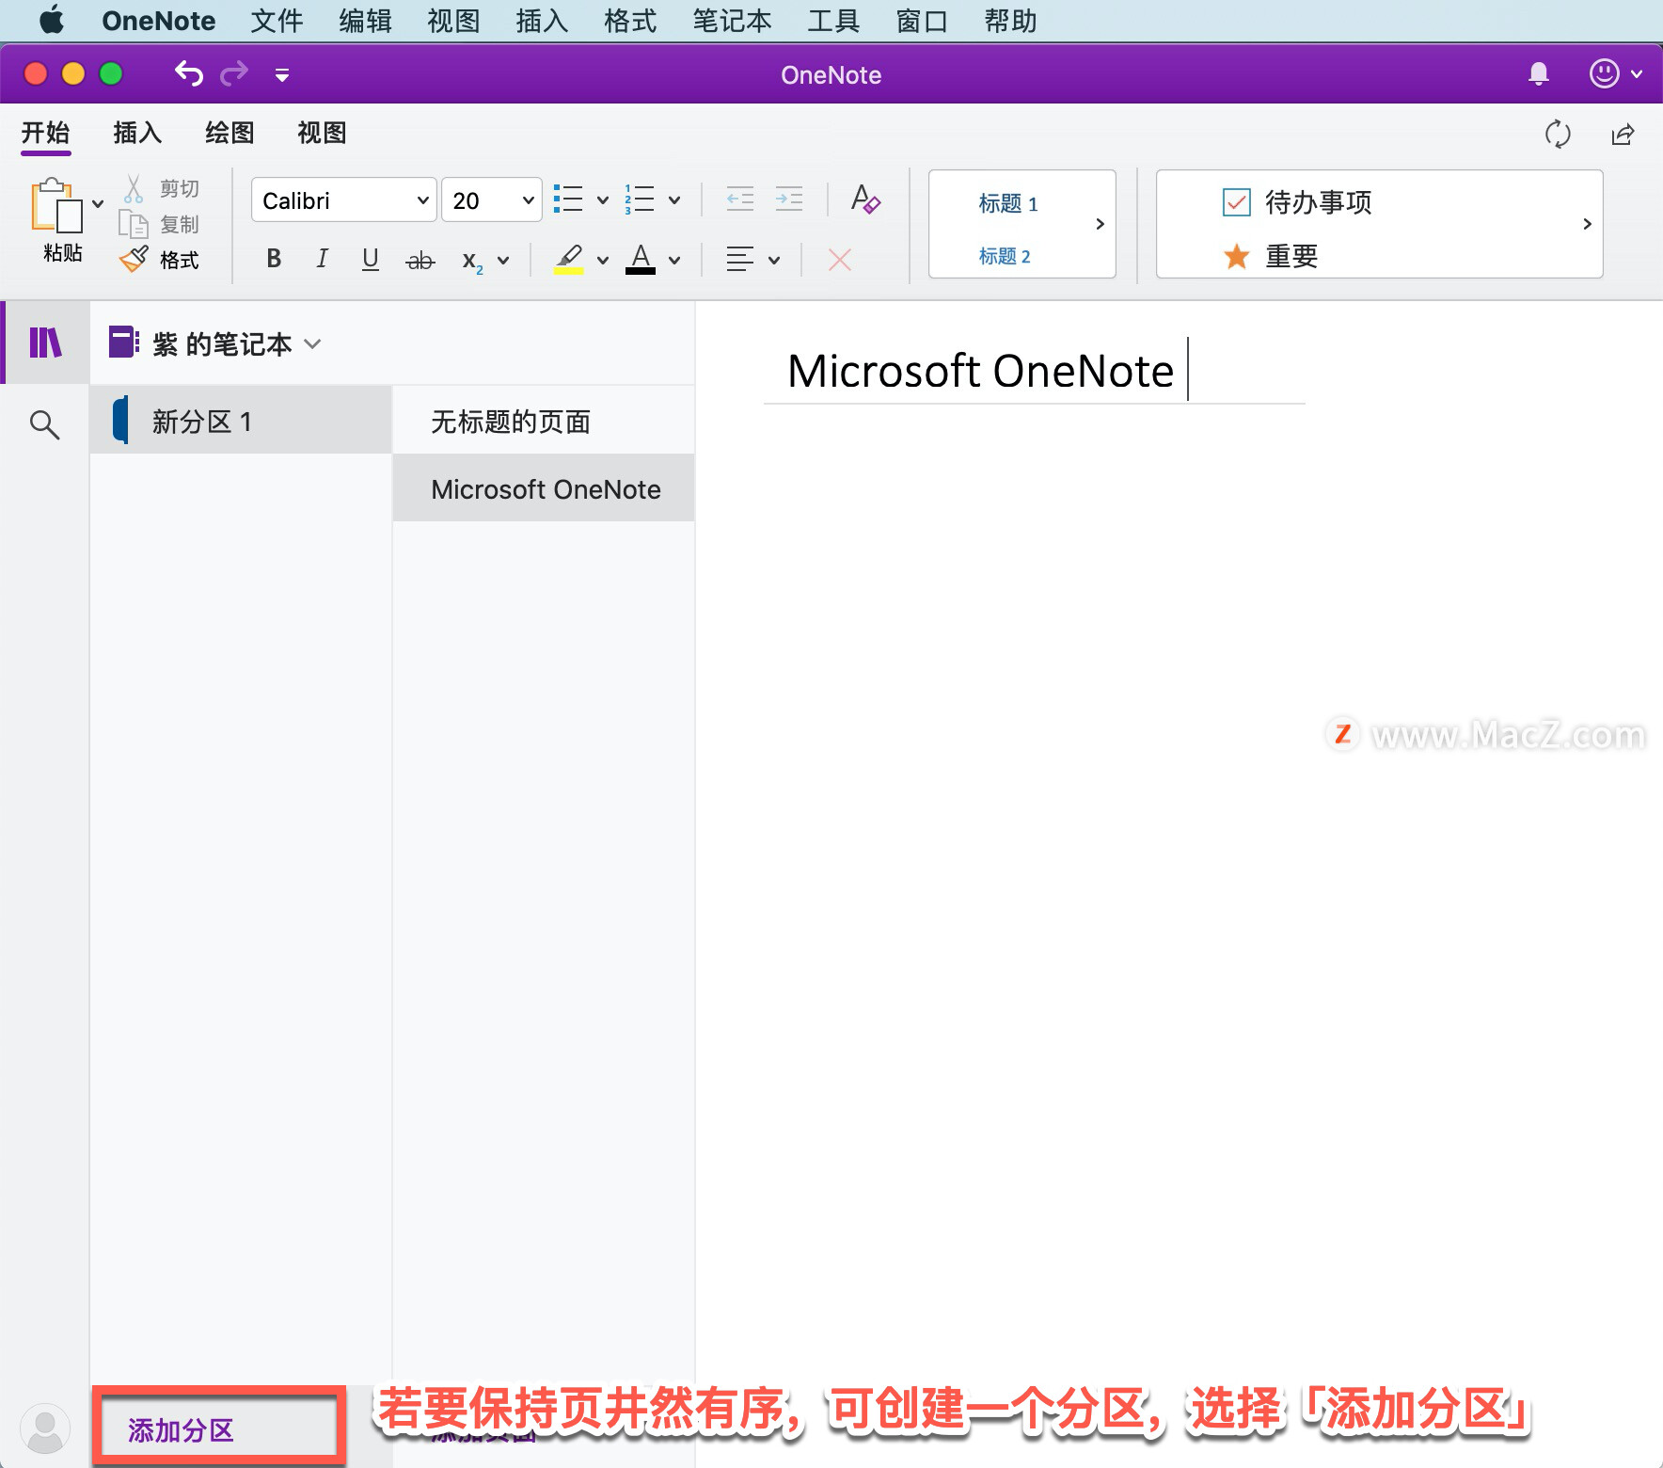Click Cut (剪切) scissors button
Viewport: 1663px width, 1468px height.
click(161, 188)
